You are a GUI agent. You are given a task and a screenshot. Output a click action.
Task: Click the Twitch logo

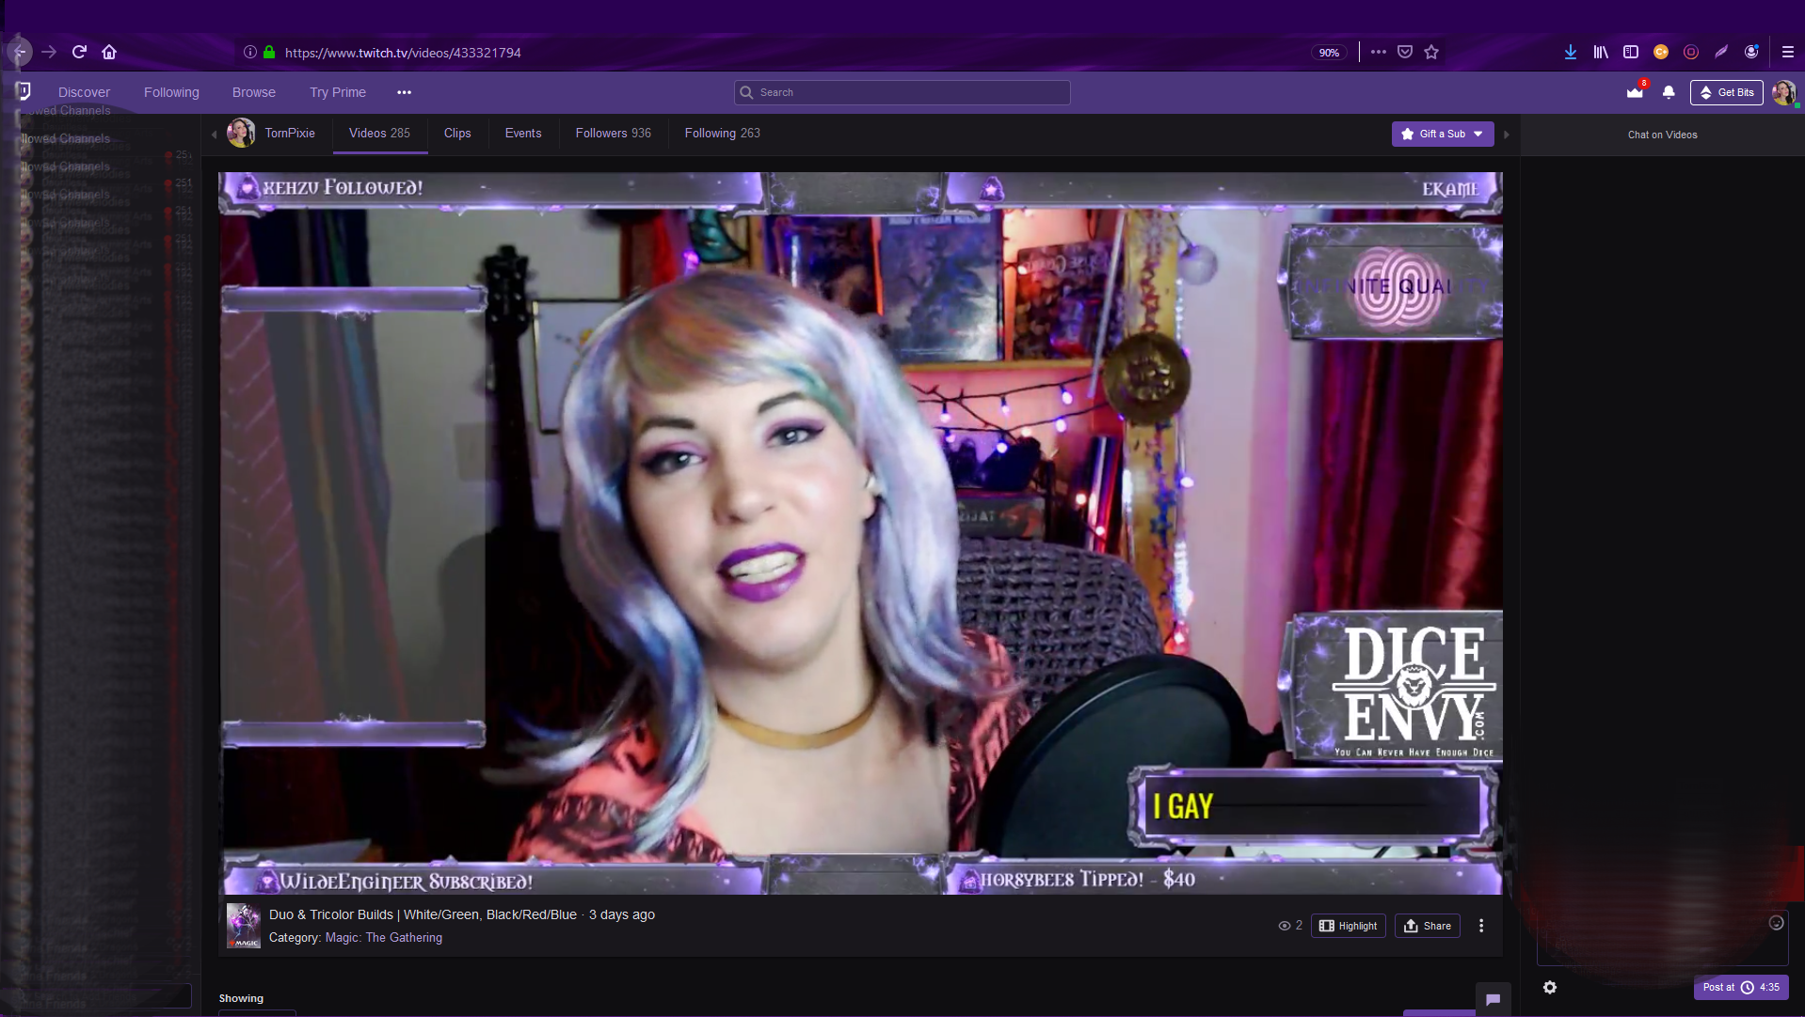click(24, 91)
